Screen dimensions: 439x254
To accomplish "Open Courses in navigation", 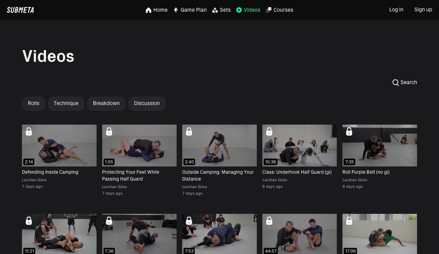I will (x=280, y=10).
